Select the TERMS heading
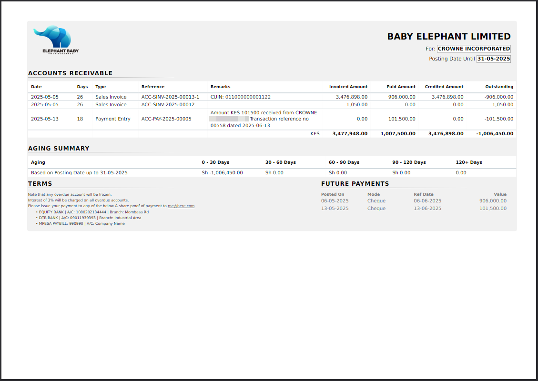This screenshot has width=538, height=381. (x=40, y=184)
